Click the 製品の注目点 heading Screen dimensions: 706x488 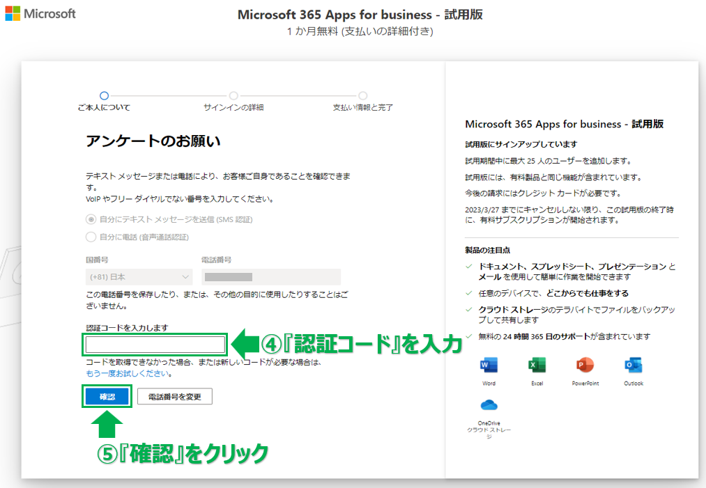click(488, 250)
